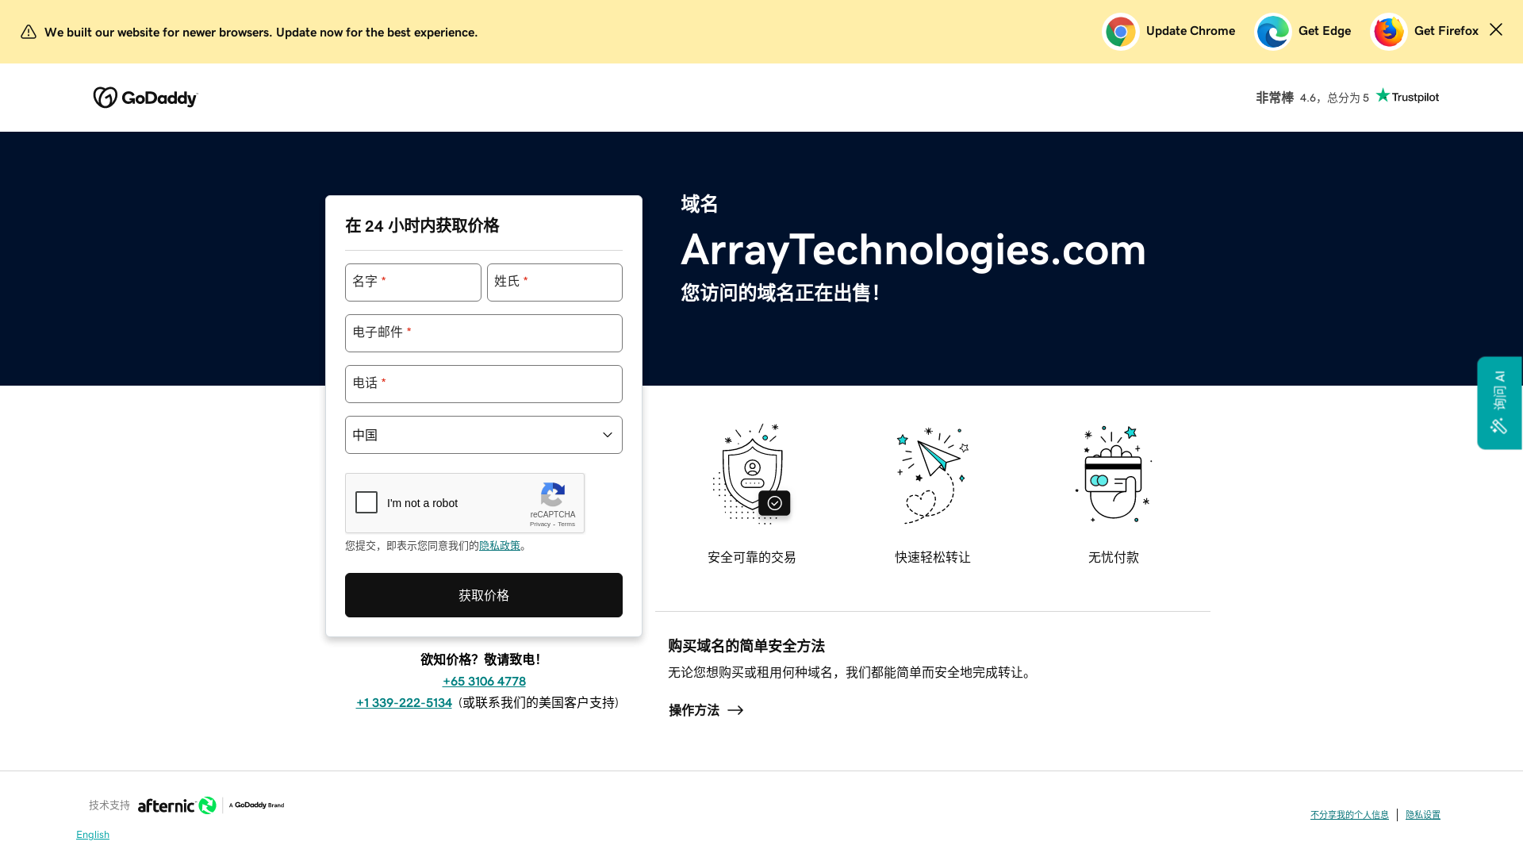Focus the 电子邮件 email field
Screen dimensions: 1523x857
pos(483,333)
